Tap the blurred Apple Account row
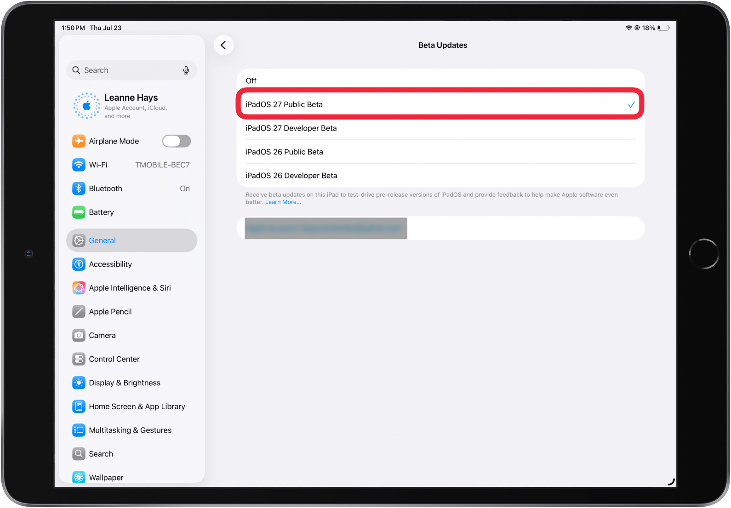This screenshot has height=508, width=731. [440, 228]
